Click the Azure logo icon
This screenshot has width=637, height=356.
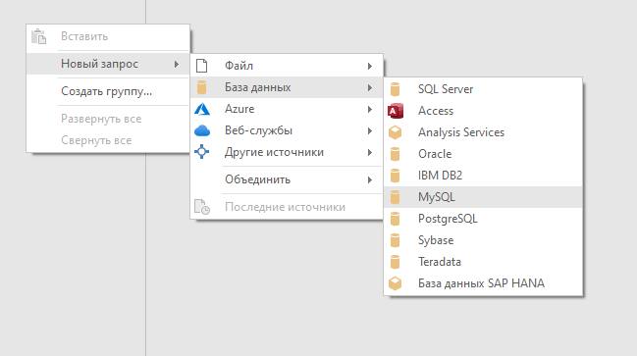(x=202, y=109)
